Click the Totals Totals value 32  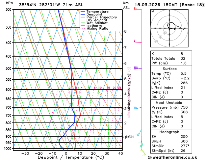coord(183,59)
